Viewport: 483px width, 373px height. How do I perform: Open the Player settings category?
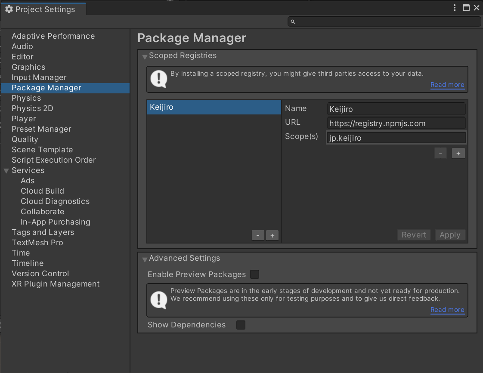coord(24,119)
